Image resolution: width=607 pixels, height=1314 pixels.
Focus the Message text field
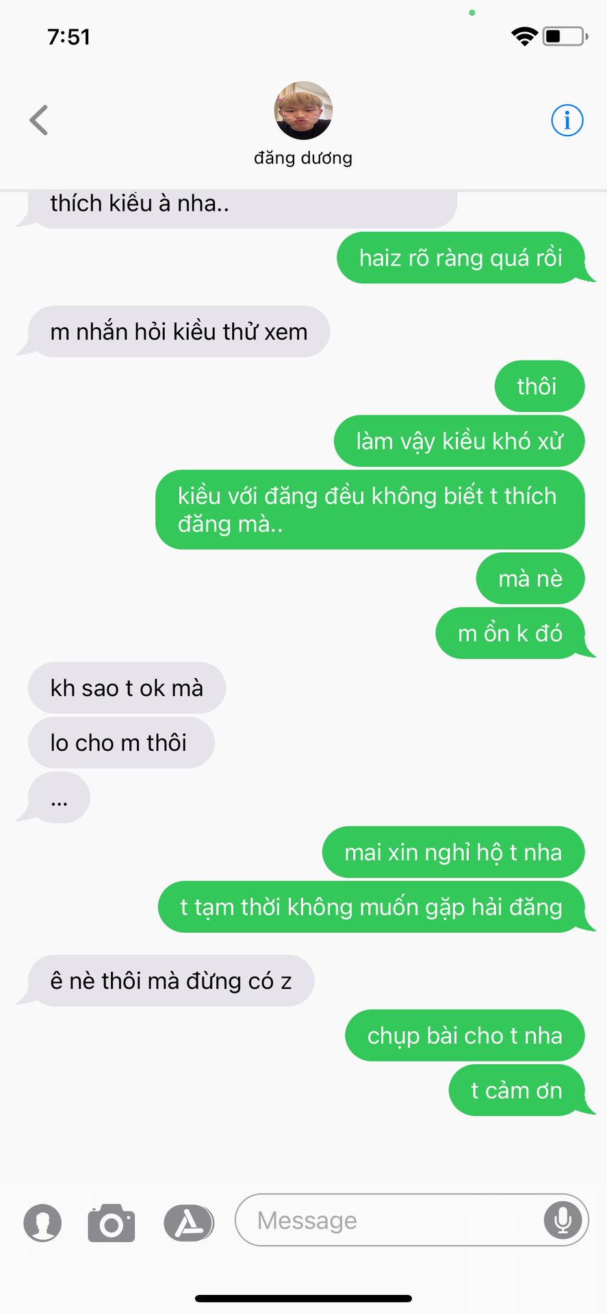[x=412, y=1220]
